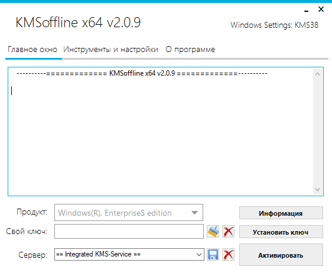Click the Windows Settings: KMS38 label
This screenshot has width=332, height=276.
click(x=275, y=25)
